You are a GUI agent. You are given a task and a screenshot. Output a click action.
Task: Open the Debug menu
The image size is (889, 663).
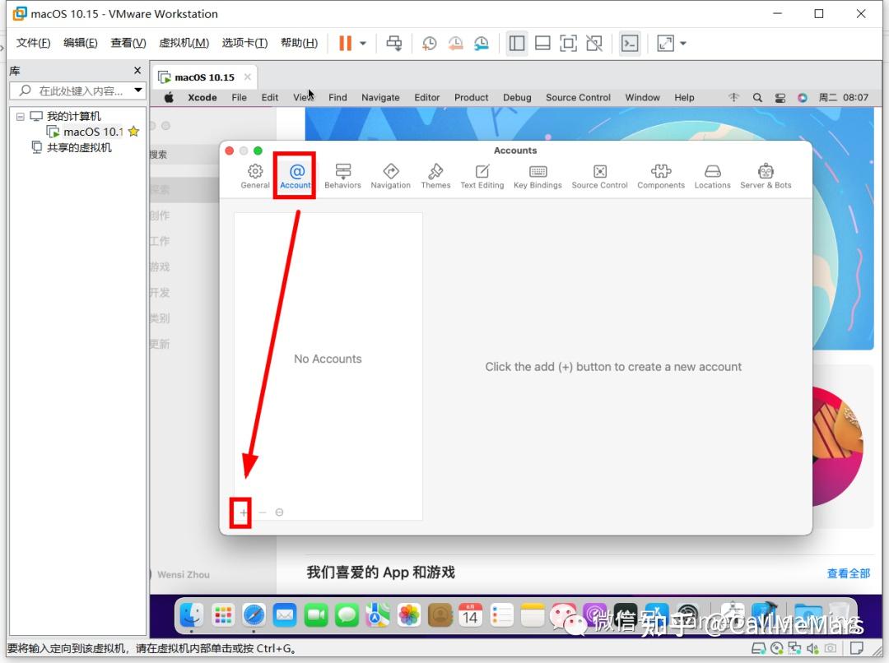(517, 97)
